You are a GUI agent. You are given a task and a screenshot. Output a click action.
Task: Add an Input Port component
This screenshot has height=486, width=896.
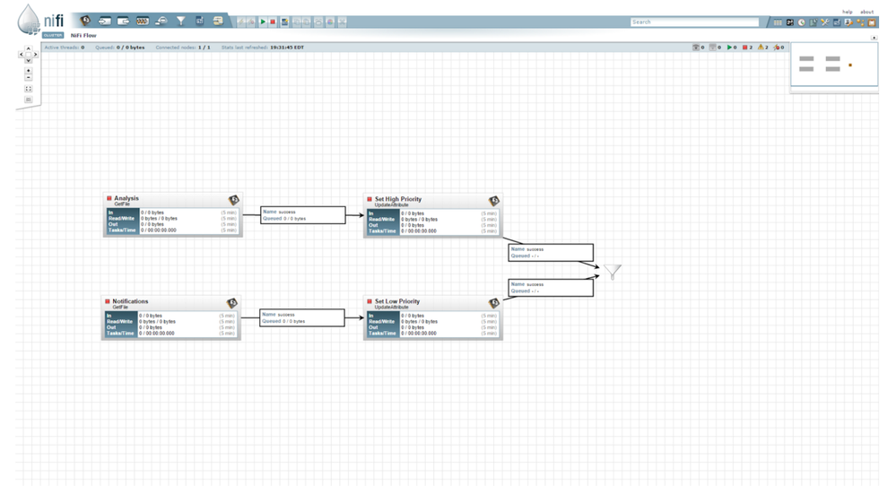pyautogui.click(x=105, y=22)
